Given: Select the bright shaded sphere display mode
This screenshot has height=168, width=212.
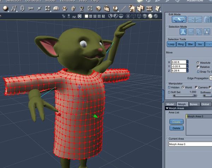Looking at the screenshot, I should [x=150, y=16].
